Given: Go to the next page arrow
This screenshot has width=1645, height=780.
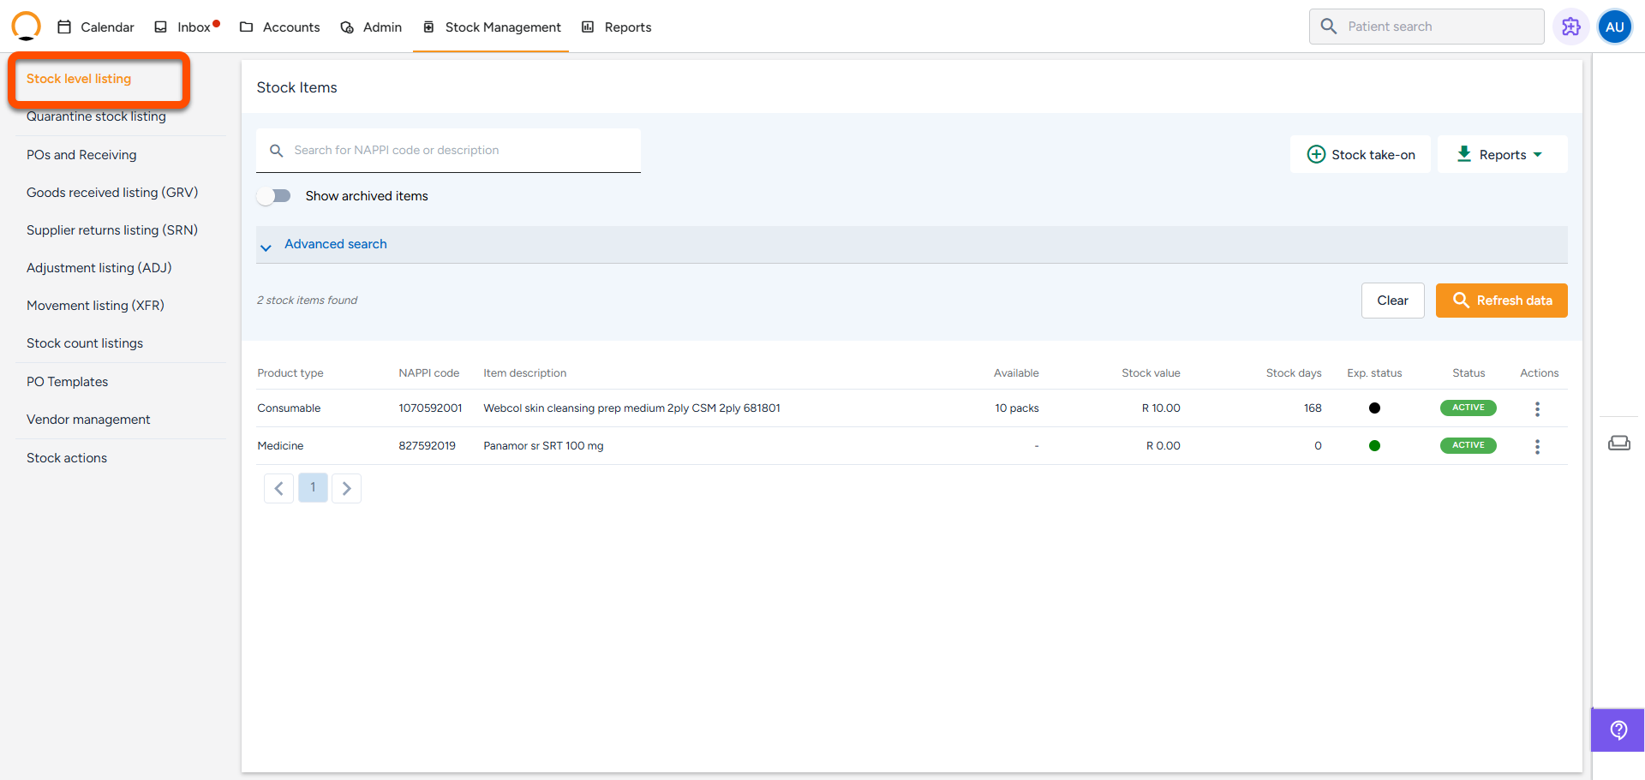Looking at the screenshot, I should tap(346, 488).
